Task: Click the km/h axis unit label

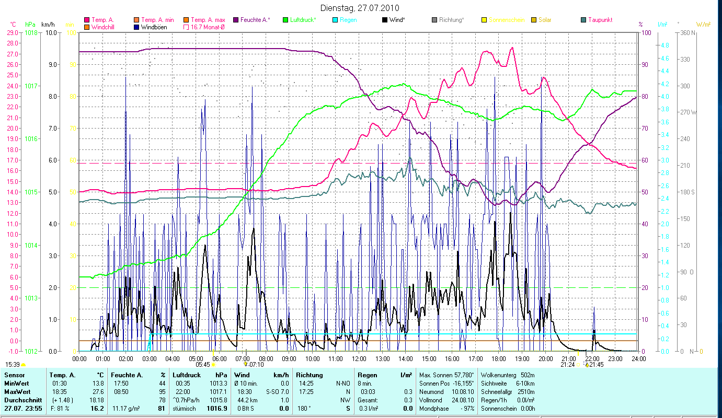Action: (48, 25)
